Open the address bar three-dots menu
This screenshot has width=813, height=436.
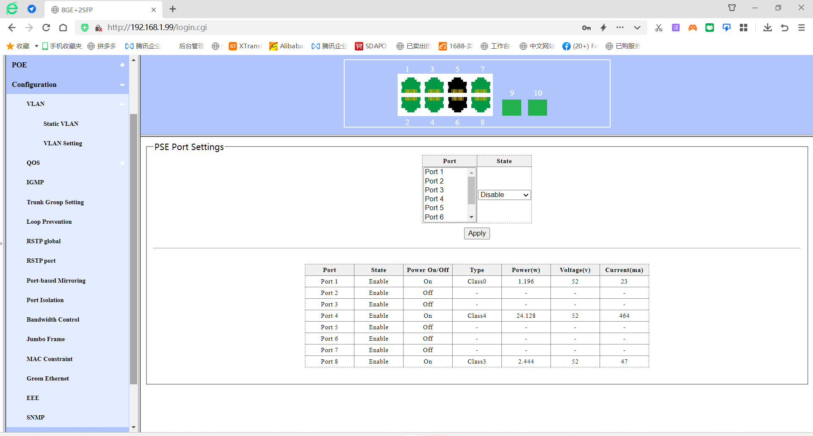pos(620,28)
